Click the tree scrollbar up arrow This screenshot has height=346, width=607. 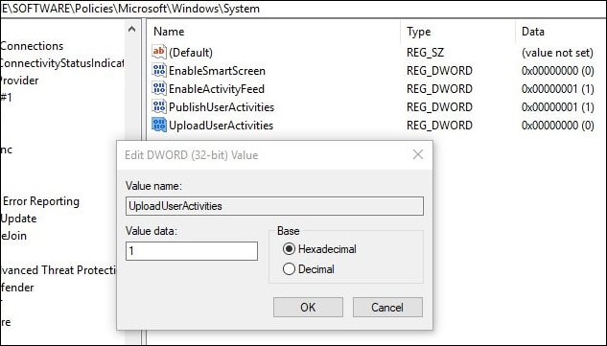pyautogui.click(x=131, y=29)
